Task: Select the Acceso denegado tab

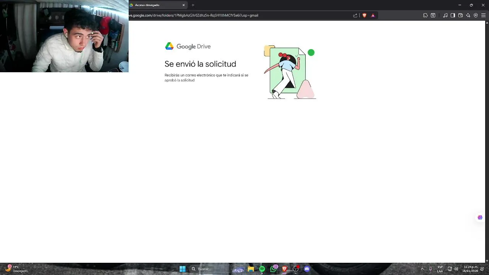Action: 157,5
